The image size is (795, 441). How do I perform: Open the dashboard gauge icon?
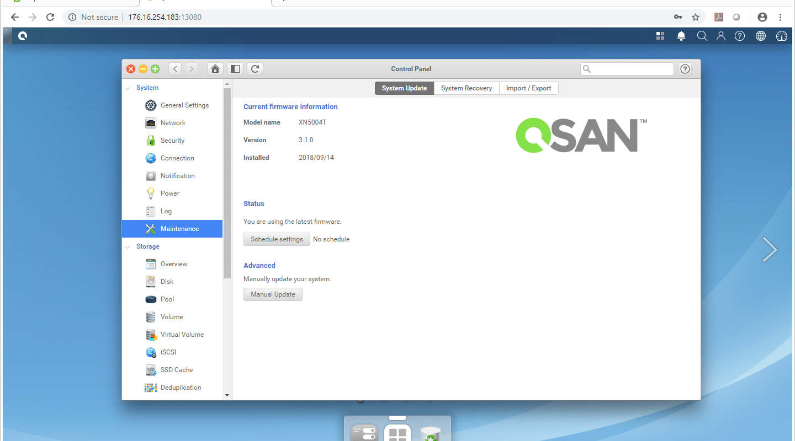point(781,36)
